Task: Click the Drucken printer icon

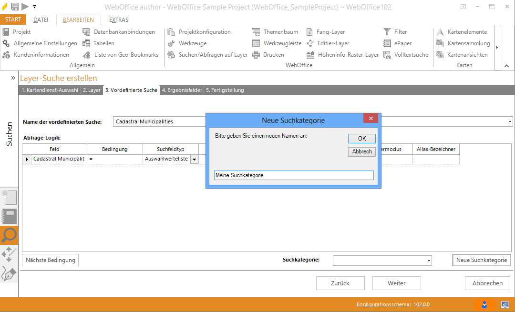Action: point(256,55)
